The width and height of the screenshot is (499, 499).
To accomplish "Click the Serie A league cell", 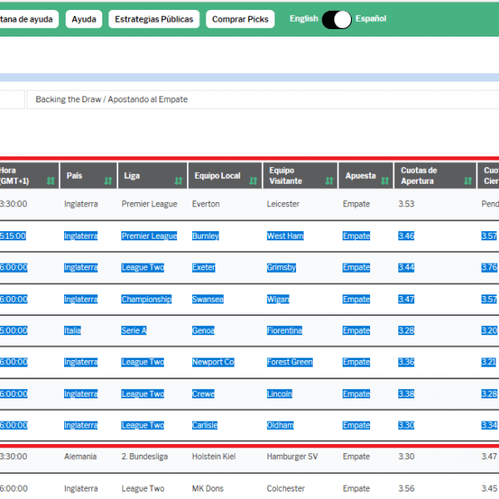I will (134, 331).
